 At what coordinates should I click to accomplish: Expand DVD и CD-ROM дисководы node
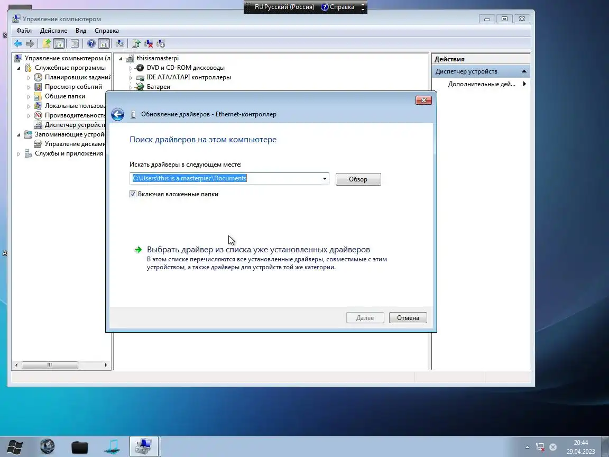click(131, 68)
